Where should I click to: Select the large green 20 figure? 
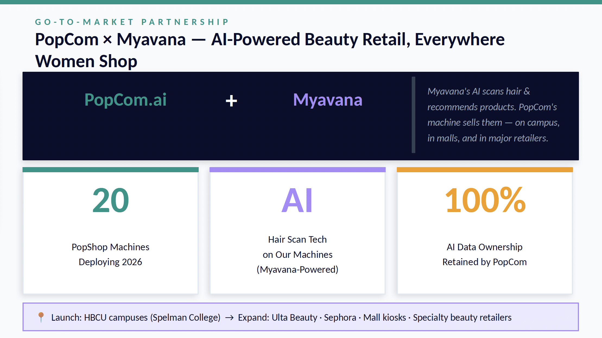110,200
